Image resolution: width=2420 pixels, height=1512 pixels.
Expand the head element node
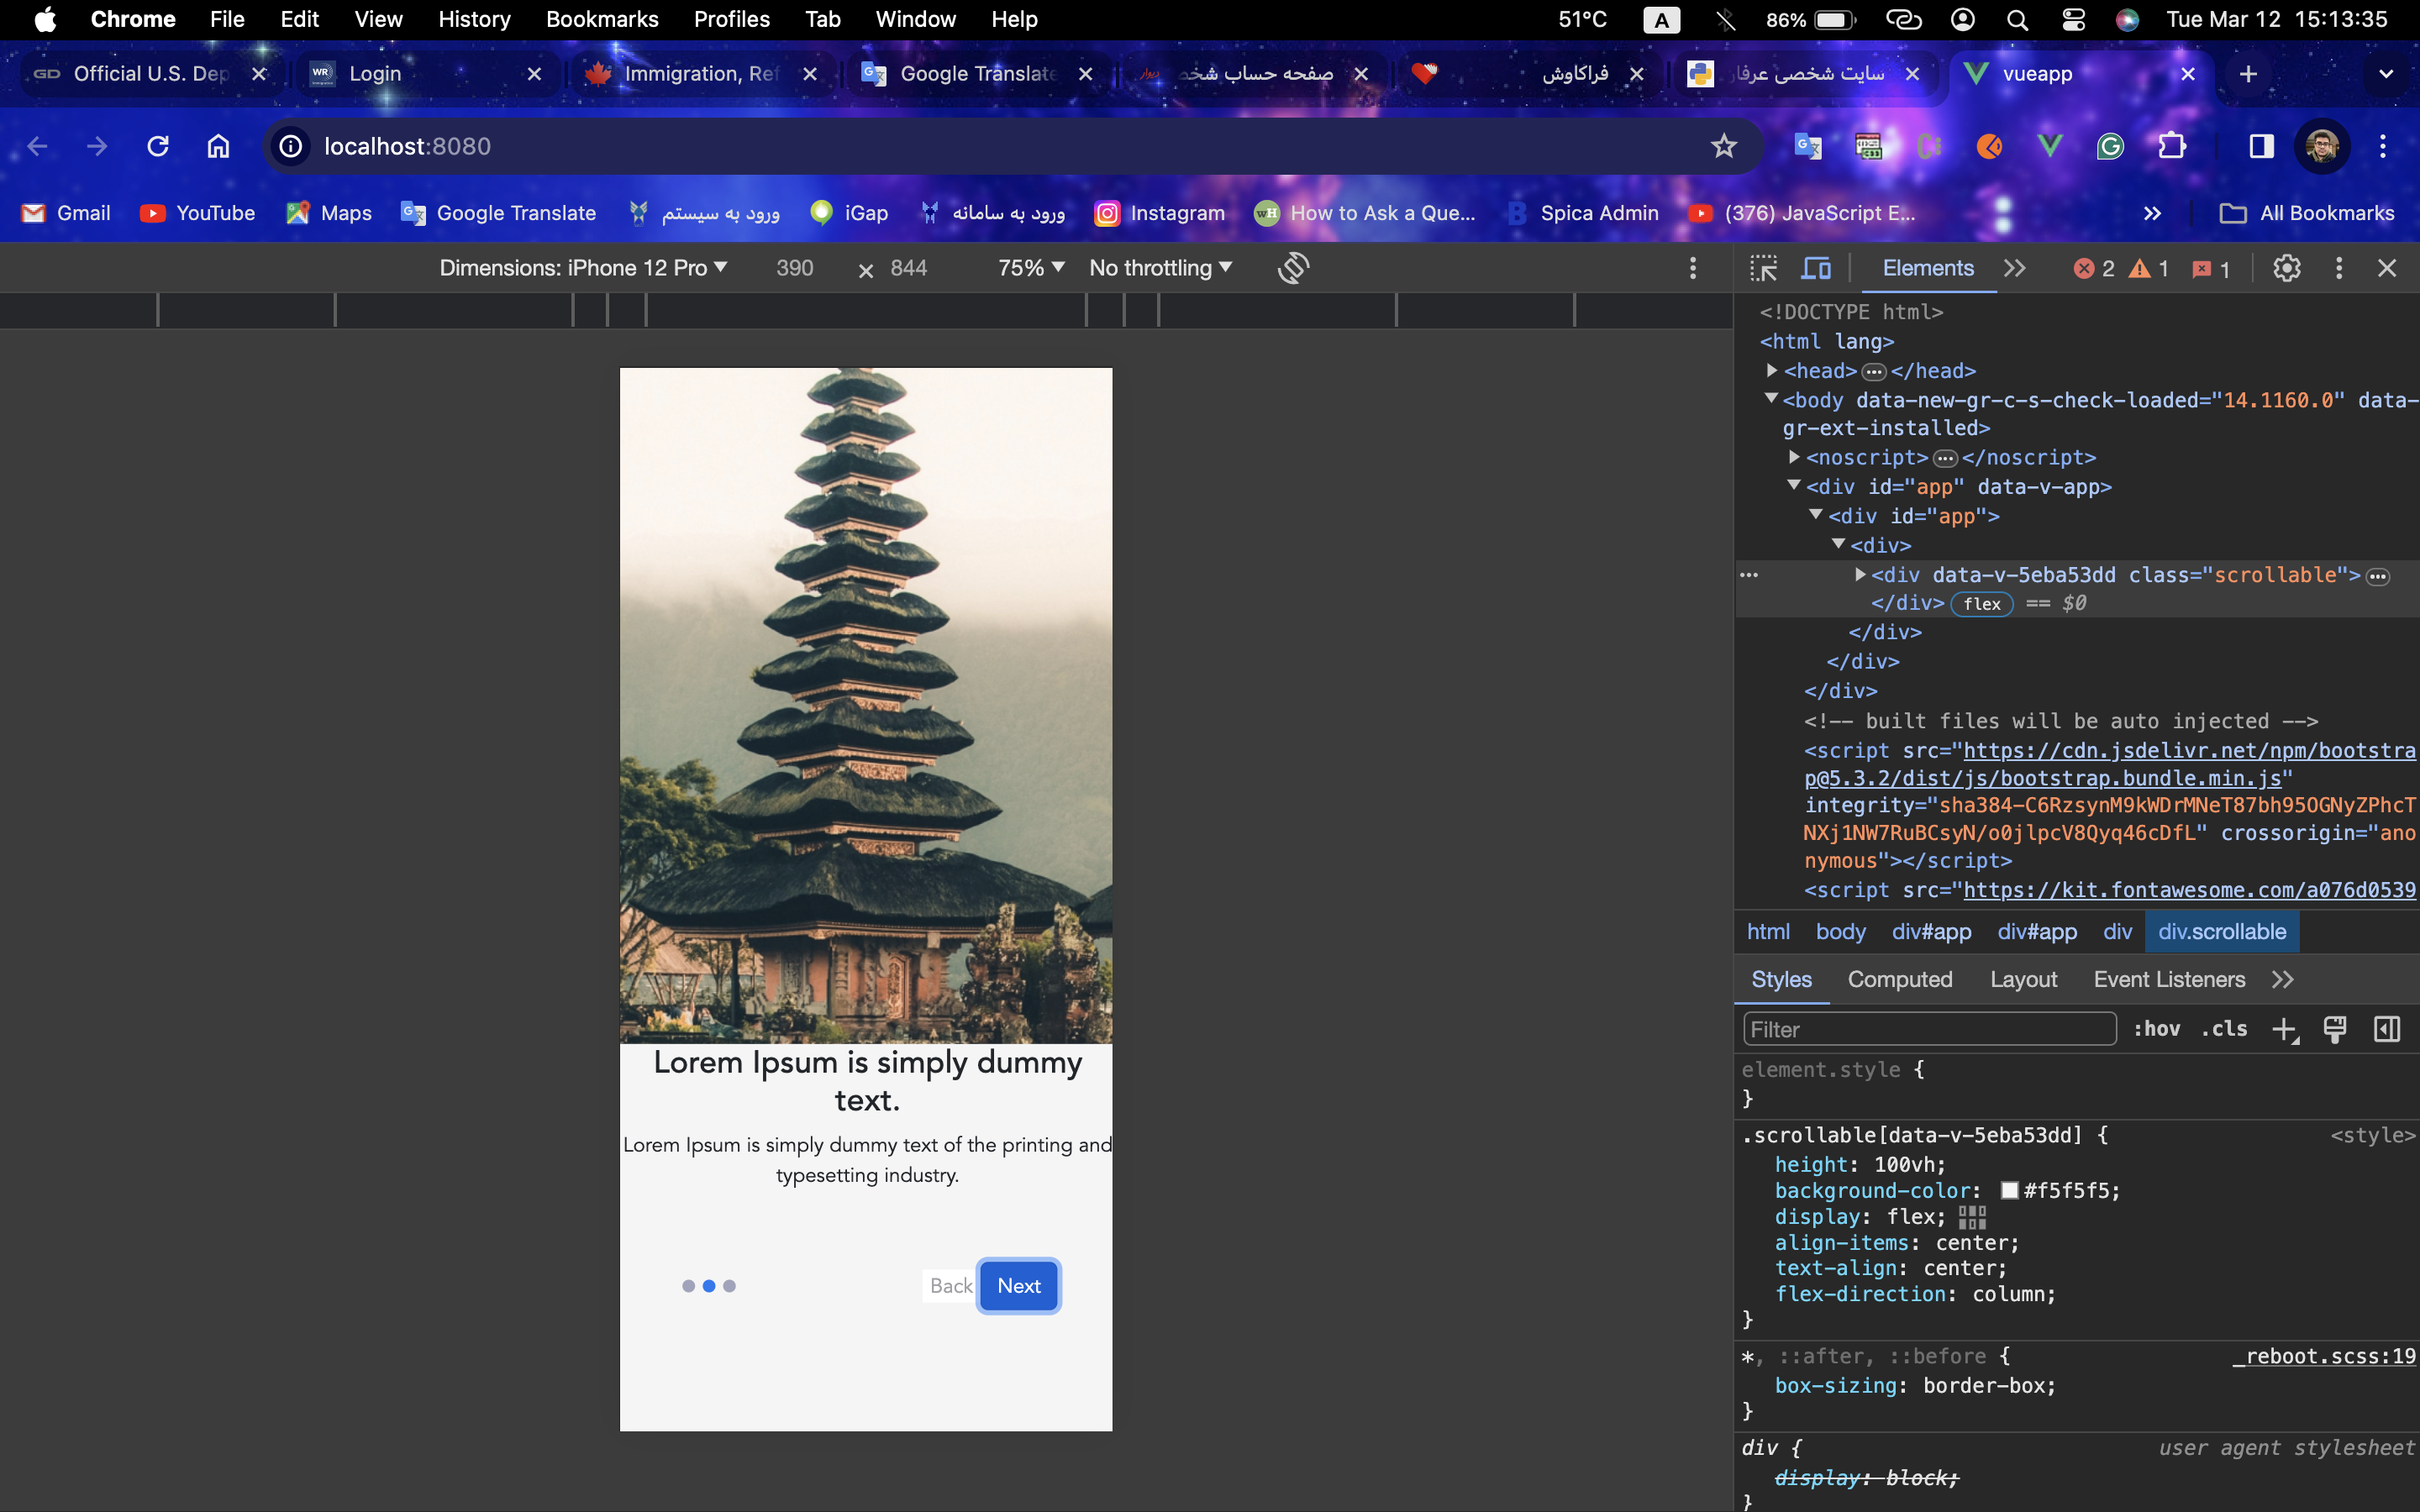[1772, 370]
